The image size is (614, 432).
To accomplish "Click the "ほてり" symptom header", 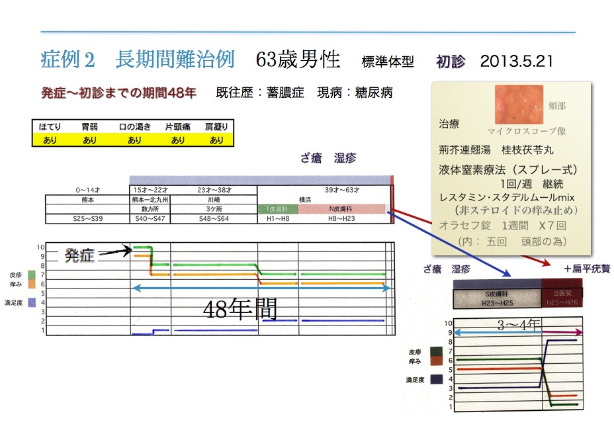I will pyautogui.click(x=50, y=126).
